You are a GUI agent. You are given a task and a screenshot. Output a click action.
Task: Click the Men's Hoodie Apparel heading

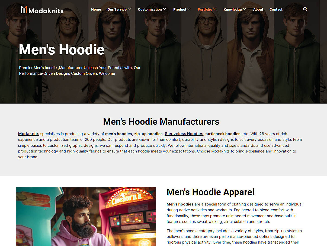point(210,192)
